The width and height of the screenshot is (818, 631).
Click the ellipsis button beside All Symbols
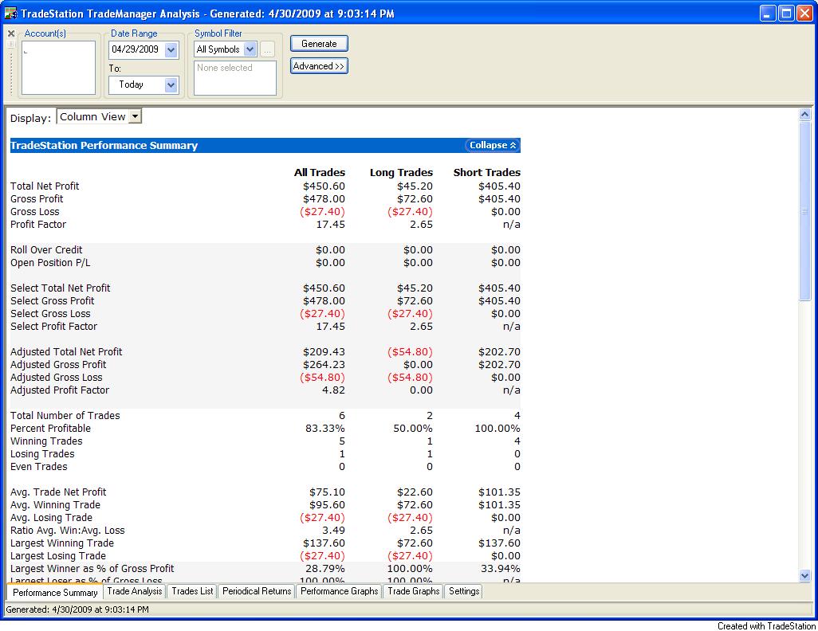pyautogui.click(x=267, y=49)
